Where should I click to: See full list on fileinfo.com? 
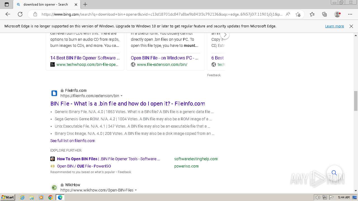73,141
